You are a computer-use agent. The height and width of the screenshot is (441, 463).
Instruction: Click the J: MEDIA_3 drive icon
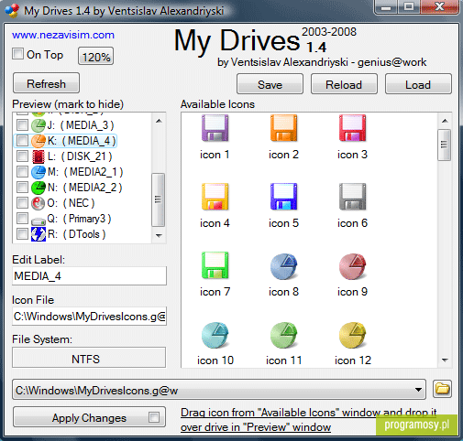pyautogui.click(x=39, y=125)
